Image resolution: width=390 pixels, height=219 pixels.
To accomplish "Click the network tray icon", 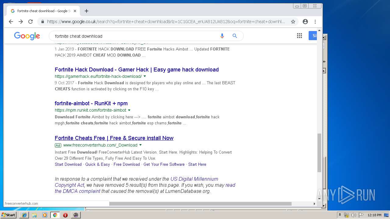I will pyautogui.click(x=346, y=215).
